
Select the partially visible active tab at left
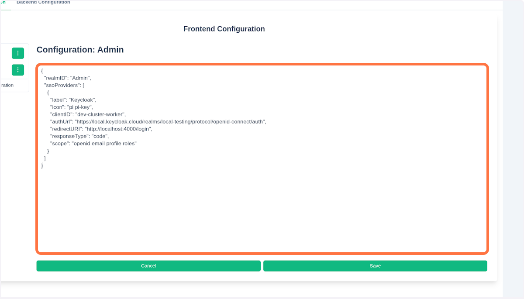pyautogui.click(x=3, y=3)
